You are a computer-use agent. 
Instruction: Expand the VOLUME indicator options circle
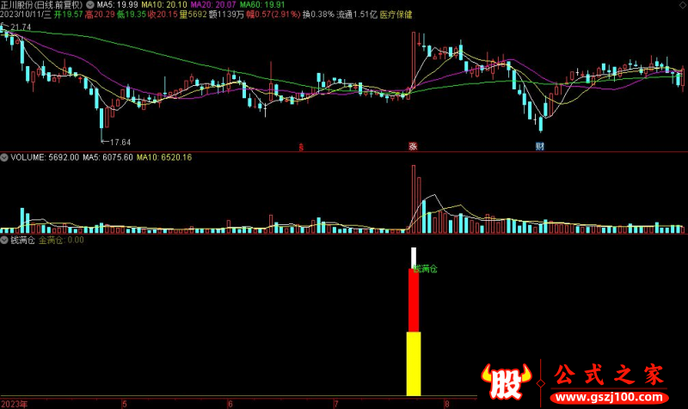pos(4,157)
